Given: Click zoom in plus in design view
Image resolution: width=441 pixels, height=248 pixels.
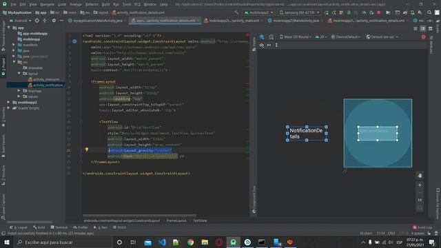Looking at the screenshot, I should (x=420, y=185).
